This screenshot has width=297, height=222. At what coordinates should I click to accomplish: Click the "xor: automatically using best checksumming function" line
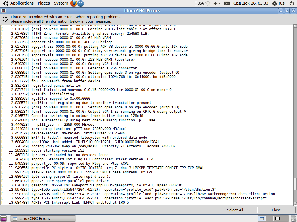coord(78,120)
